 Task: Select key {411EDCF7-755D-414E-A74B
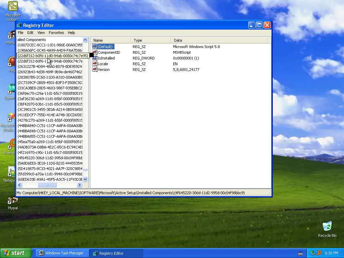coord(50,115)
